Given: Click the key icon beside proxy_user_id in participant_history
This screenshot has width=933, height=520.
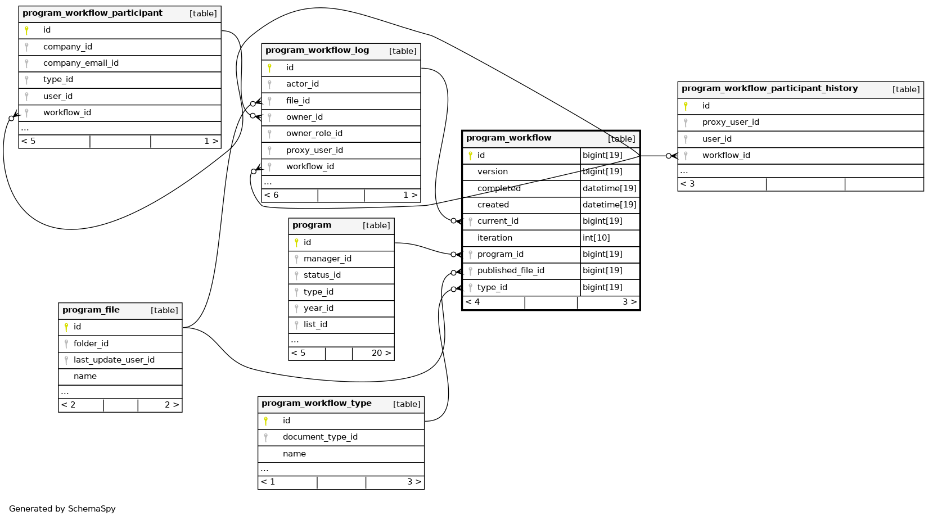Looking at the screenshot, I should (x=686, y=123).
